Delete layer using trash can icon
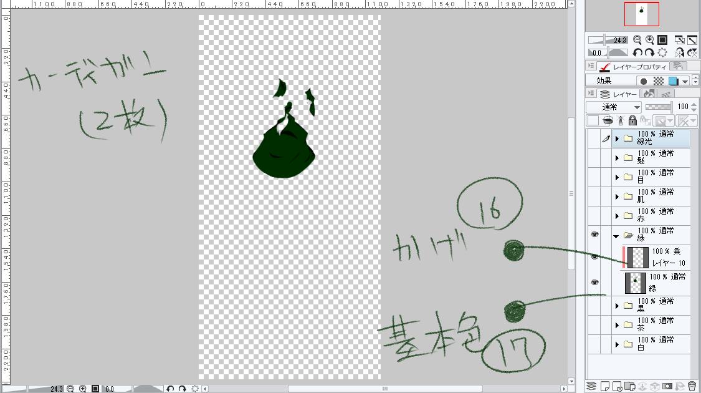Screen dimensions: 701x393 [692, 386]
